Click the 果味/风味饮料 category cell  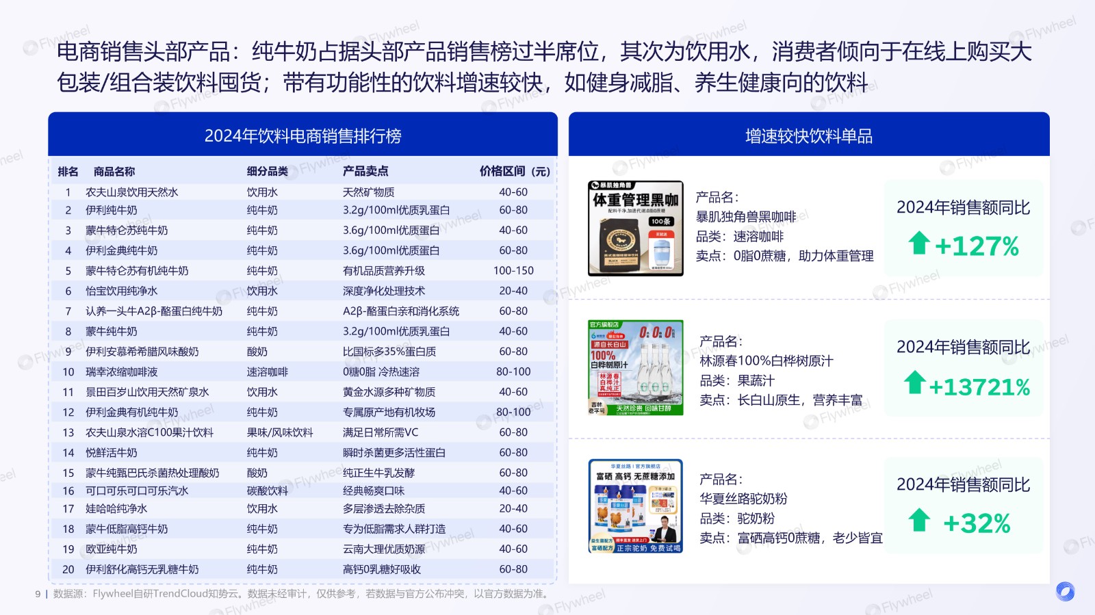(x=280, y=432)
